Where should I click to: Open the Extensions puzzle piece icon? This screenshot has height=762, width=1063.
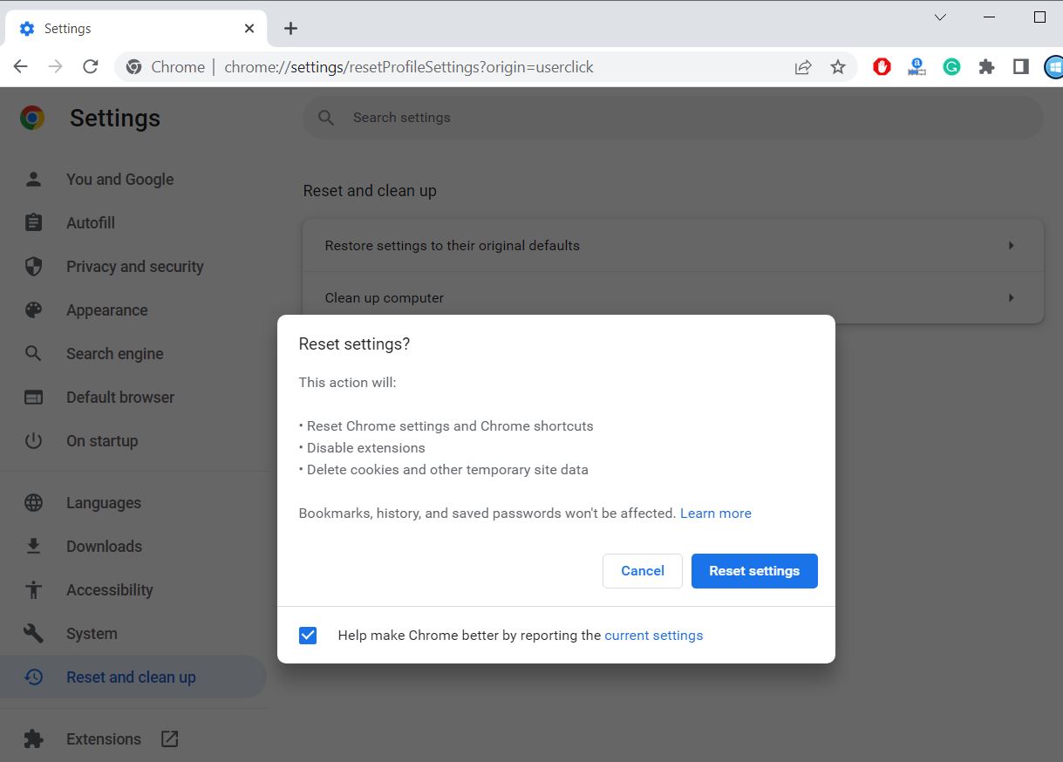(986, 67)
